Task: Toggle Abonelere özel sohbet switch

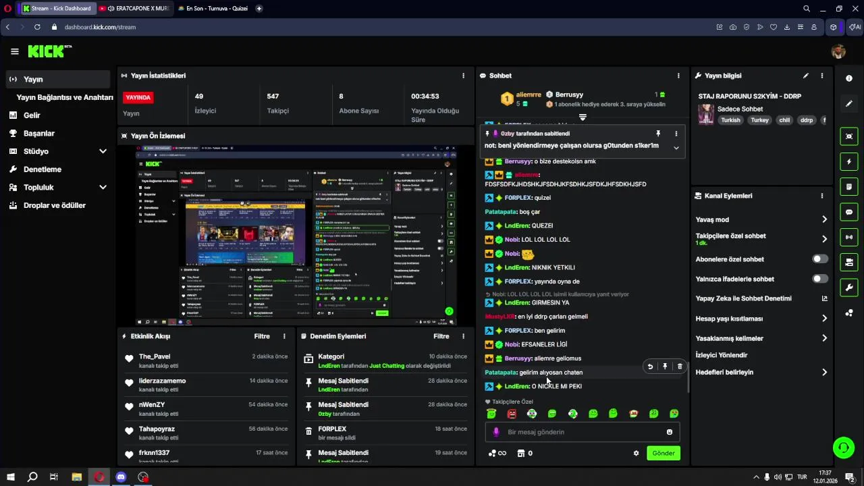Action: [820, 259]
